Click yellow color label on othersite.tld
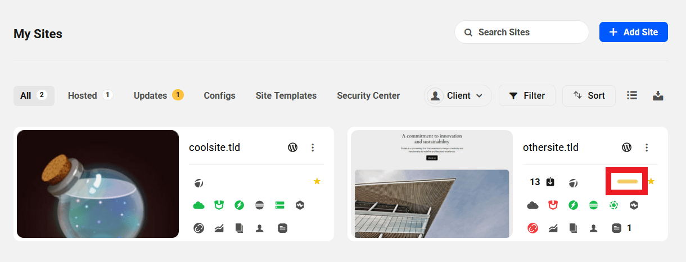The image size is (686, 262). [627, 181]
